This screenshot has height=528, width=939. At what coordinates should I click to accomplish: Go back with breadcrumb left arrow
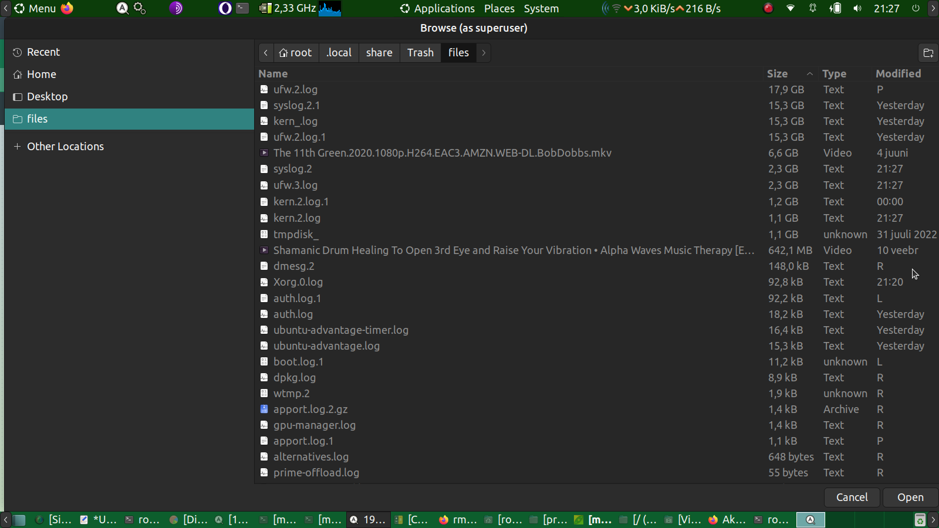pos(266,53)
